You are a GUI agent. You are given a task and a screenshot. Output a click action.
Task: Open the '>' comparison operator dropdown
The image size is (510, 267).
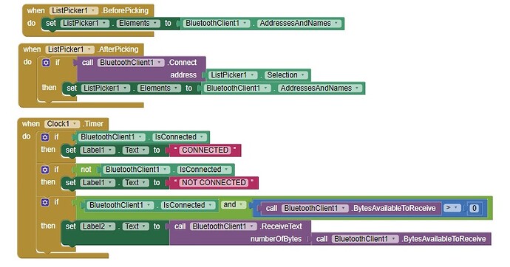[452, 208]
